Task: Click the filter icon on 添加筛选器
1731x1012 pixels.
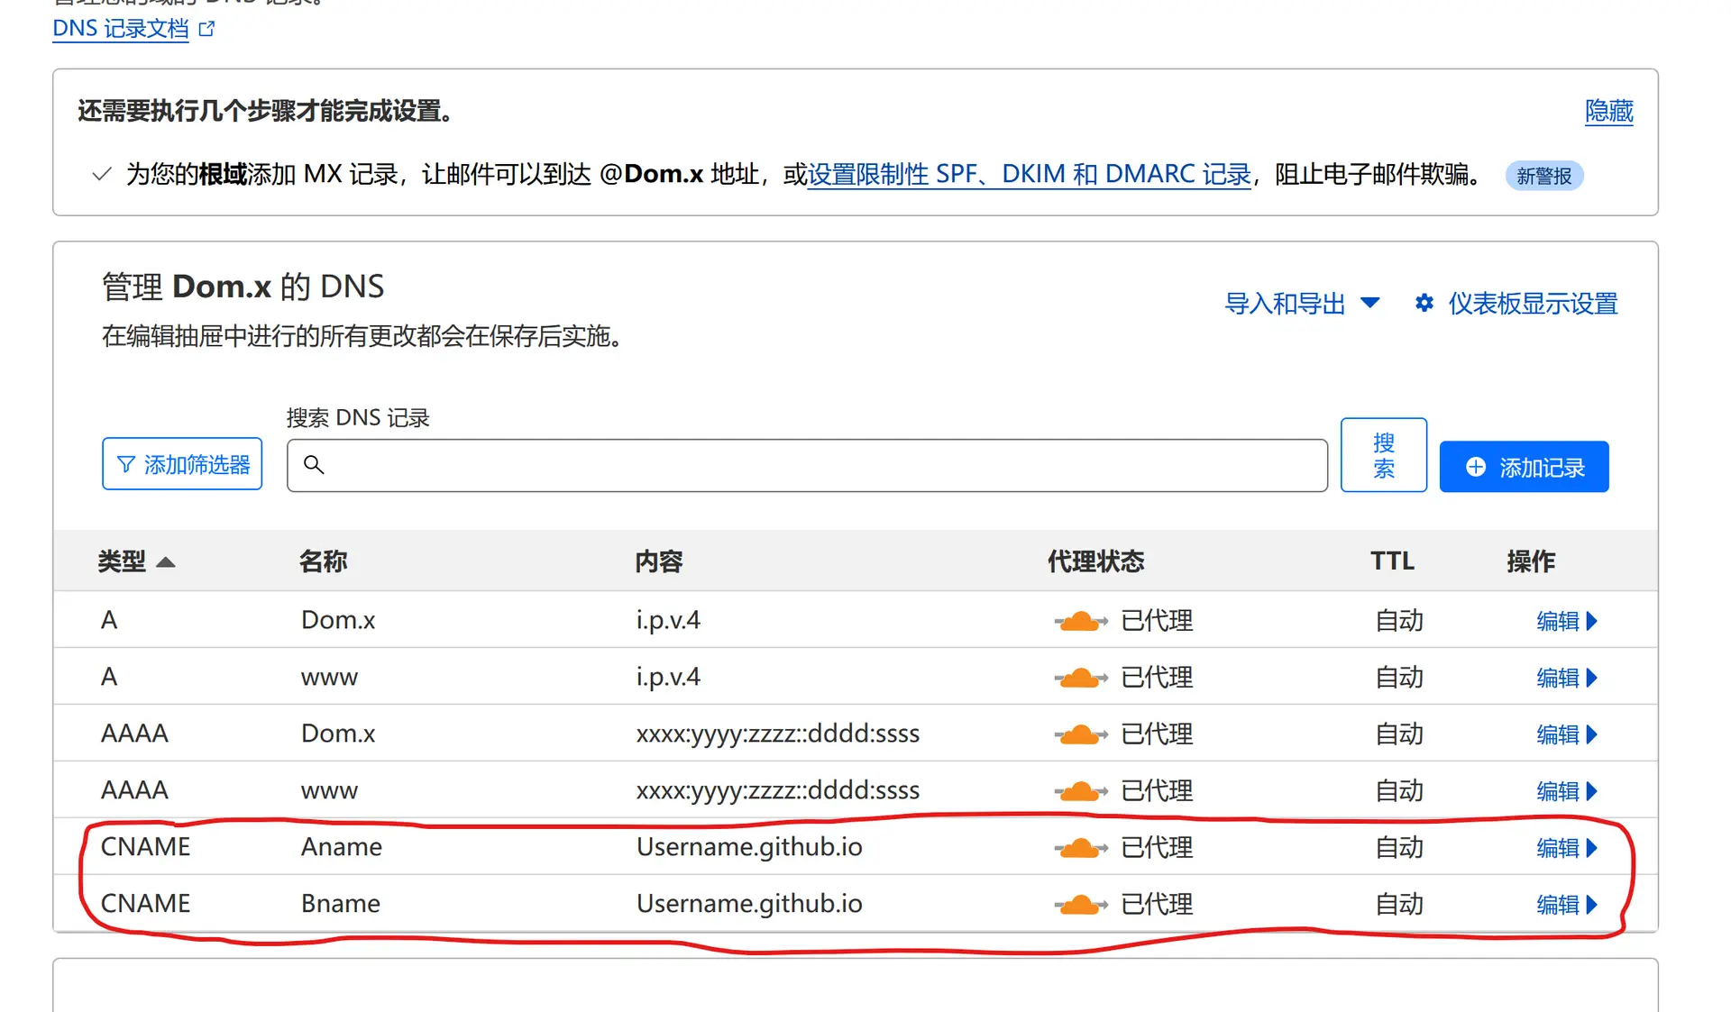Action: click(x=126, y=463)
